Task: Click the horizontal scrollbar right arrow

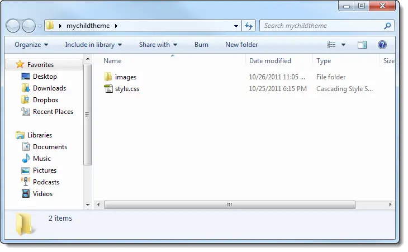Action: click(x=390, y=205)
